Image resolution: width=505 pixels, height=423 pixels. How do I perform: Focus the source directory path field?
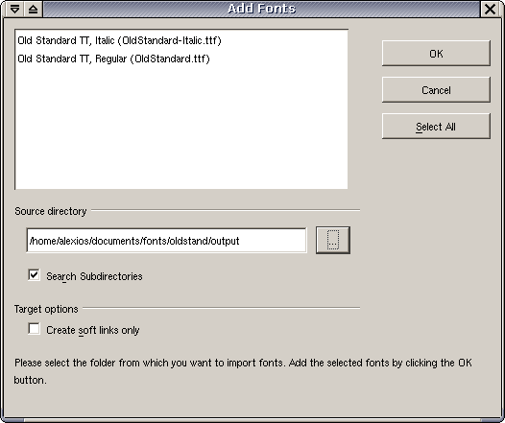[166, 241]
